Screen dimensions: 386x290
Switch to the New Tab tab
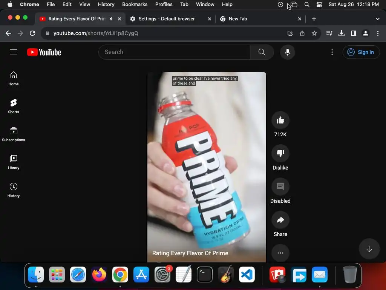click(238, 19)
